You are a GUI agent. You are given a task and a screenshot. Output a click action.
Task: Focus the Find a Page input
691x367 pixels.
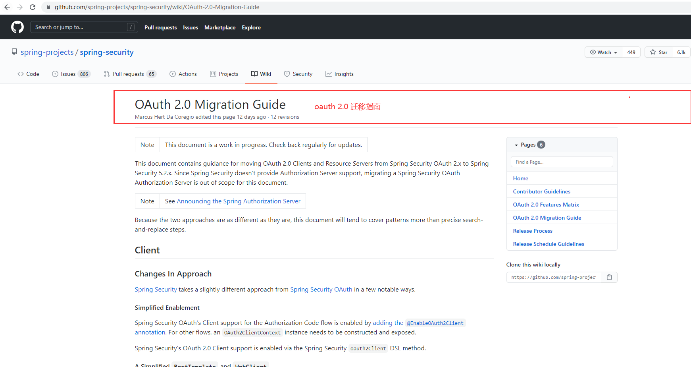(x=562, y=162)
